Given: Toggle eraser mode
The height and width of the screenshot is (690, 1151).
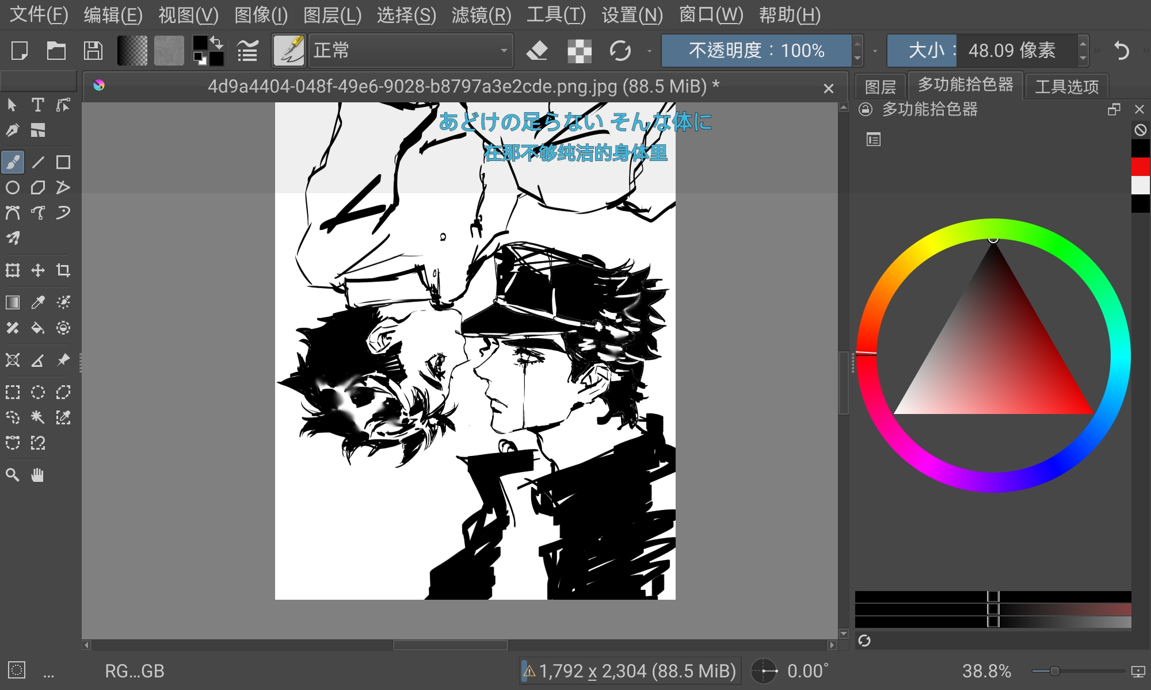Looking at the screenshot, I should pyautogui.click(x=537, y=51).
